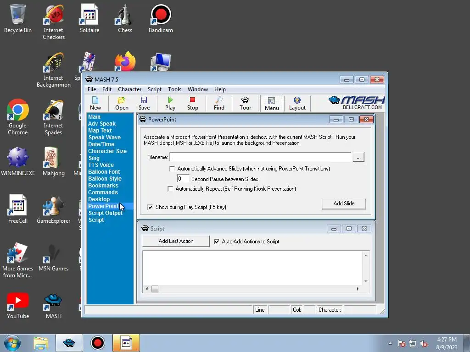Viewport: 470px width, 352px height.
Task: Open the Tools menu
Action: coord(174,89)
